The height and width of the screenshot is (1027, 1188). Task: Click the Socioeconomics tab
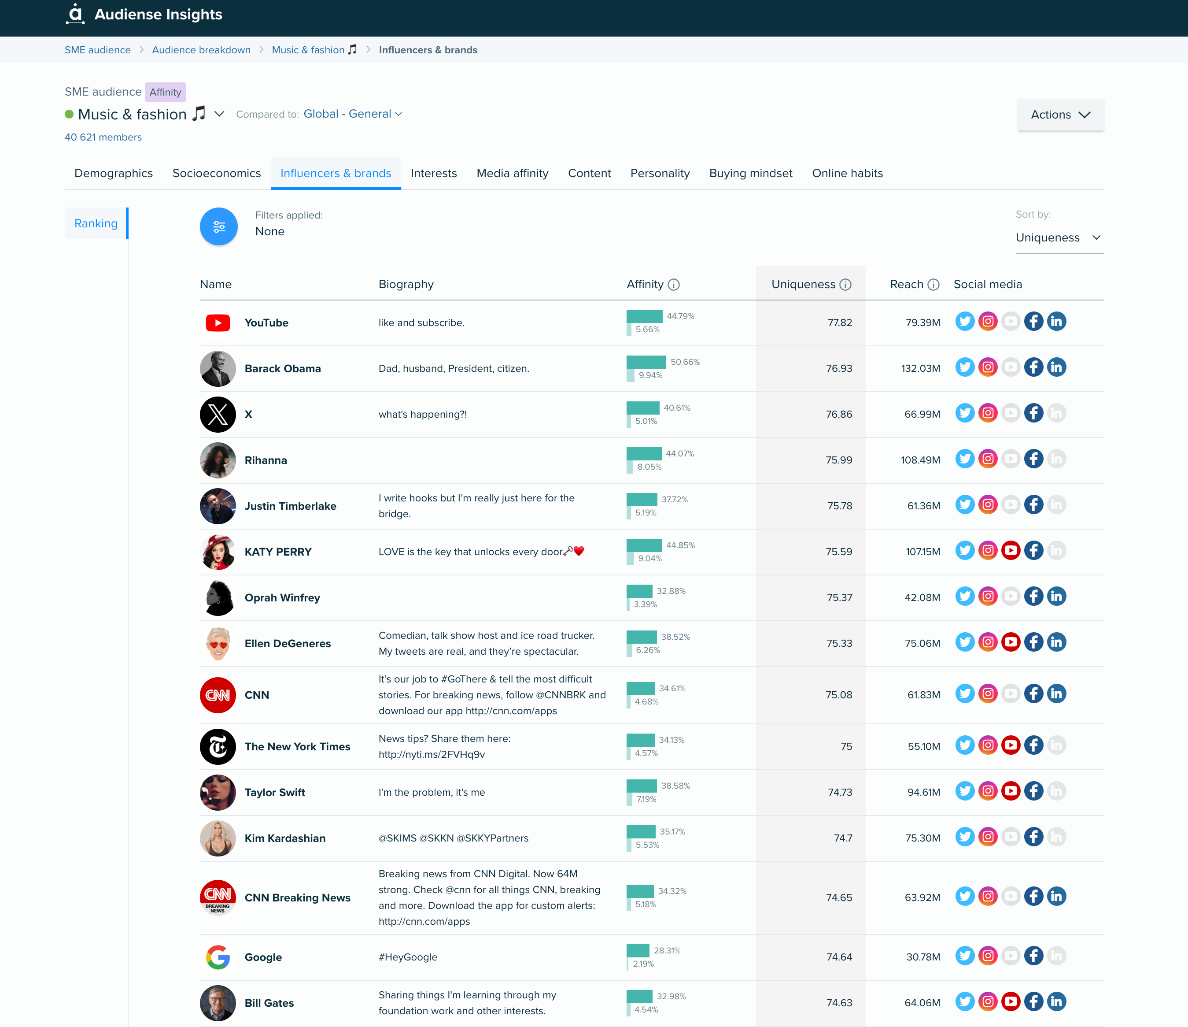point(216,173)
